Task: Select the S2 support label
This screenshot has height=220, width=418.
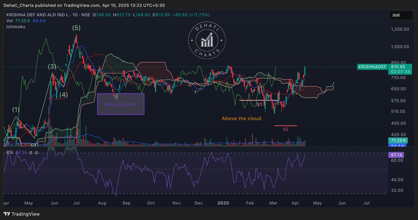Action: click(x=285, y=129)
